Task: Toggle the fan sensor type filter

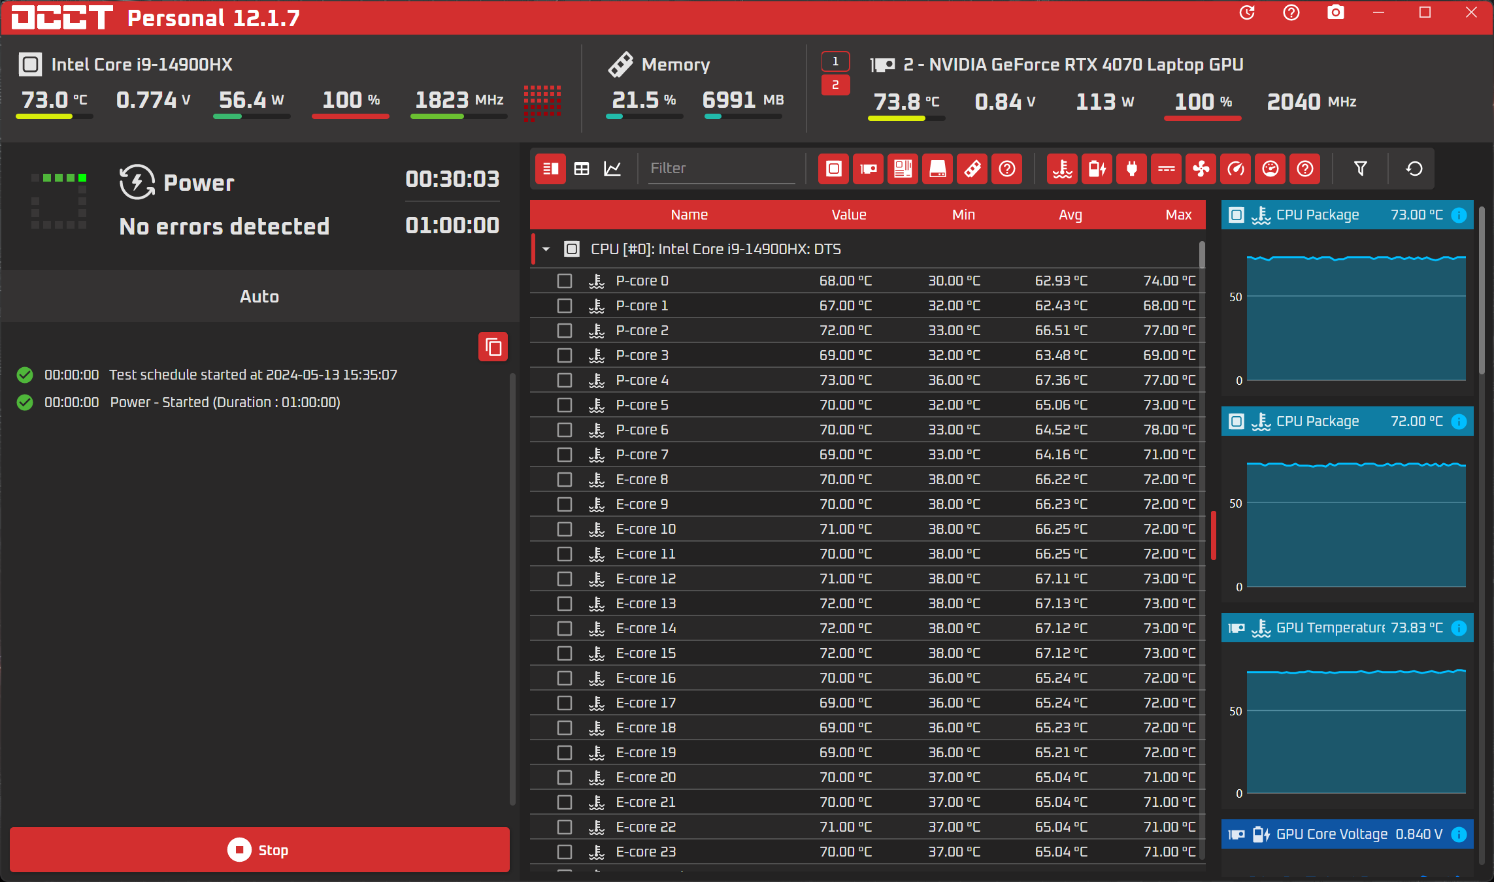Action: 1201,169
